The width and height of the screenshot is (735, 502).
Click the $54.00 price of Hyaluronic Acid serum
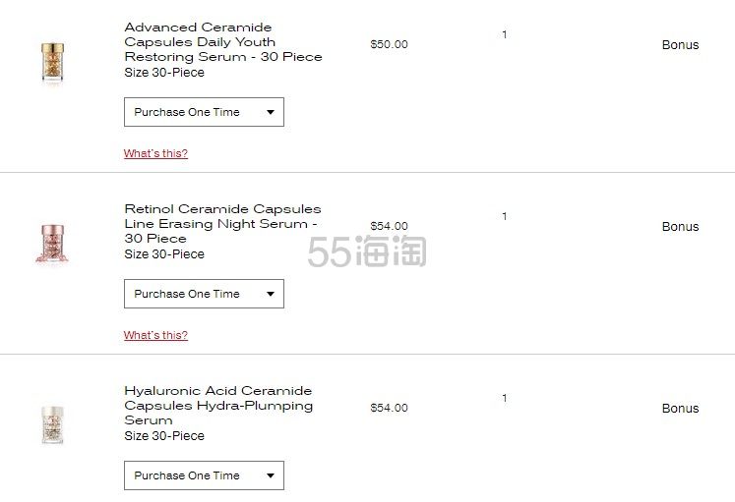pos(389,408)
